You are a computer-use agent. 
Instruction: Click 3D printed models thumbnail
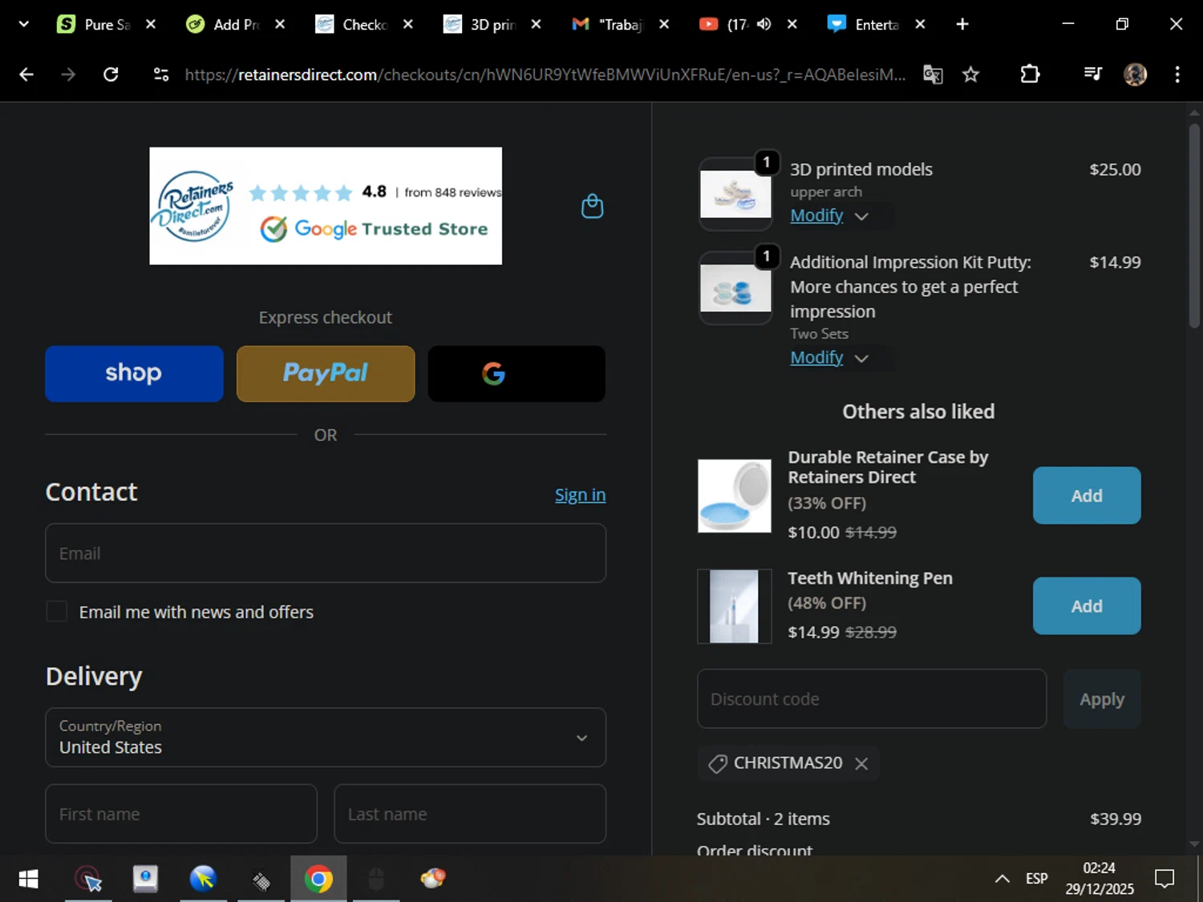click(735, 194)
